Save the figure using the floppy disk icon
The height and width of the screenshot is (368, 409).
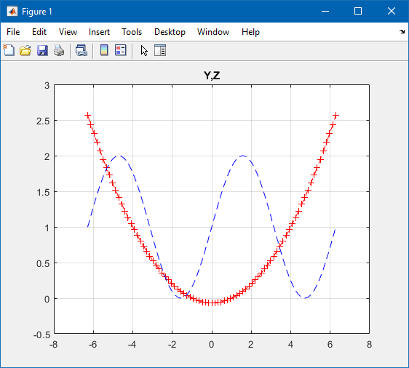click(x=42, y=50)
